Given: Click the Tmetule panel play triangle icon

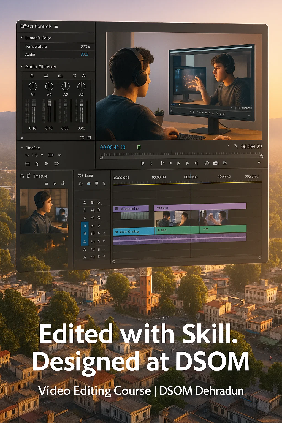Looking at the screenshot, I should [55, 184].
